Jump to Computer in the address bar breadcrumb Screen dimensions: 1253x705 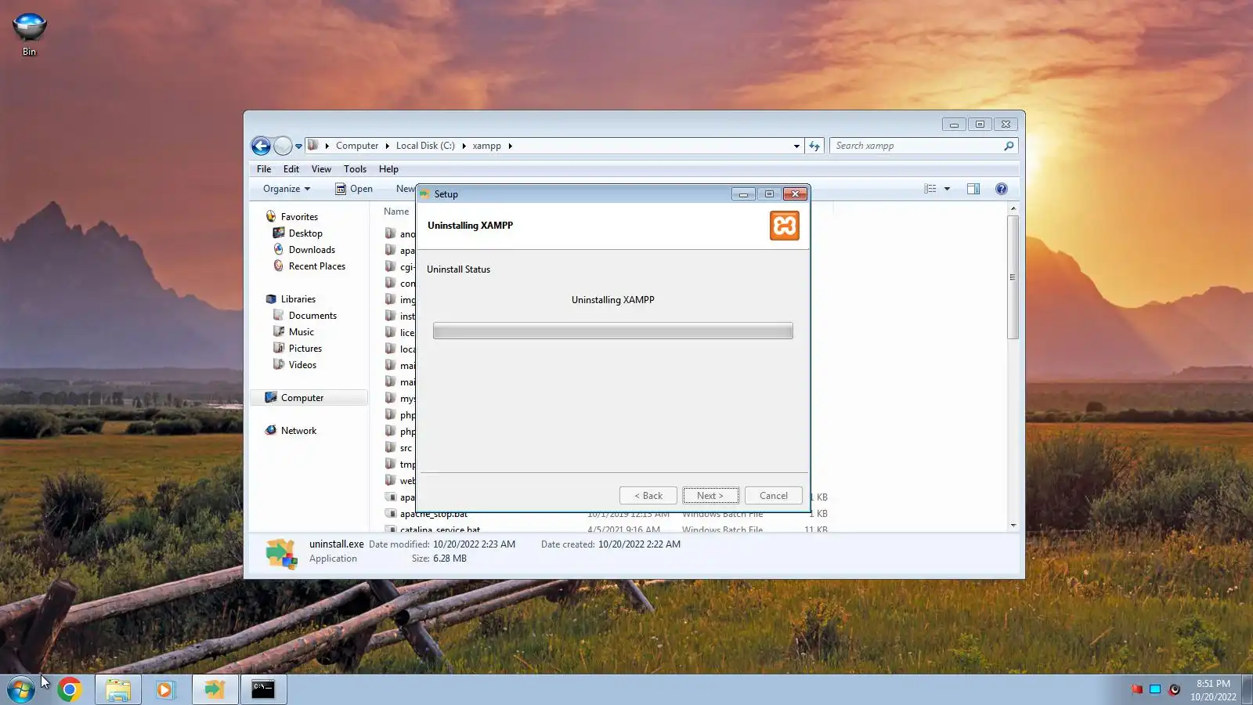[357, 146]
